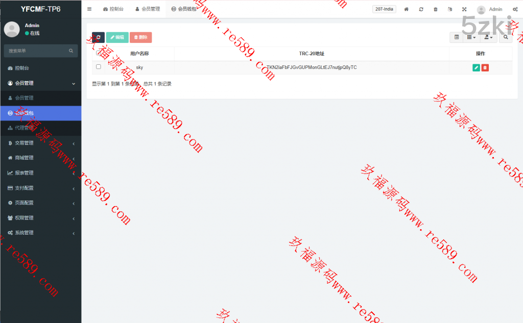Screen dimensions: 523x323
Task: Check the checkbox for the sky row
Action: click(99, 67)
